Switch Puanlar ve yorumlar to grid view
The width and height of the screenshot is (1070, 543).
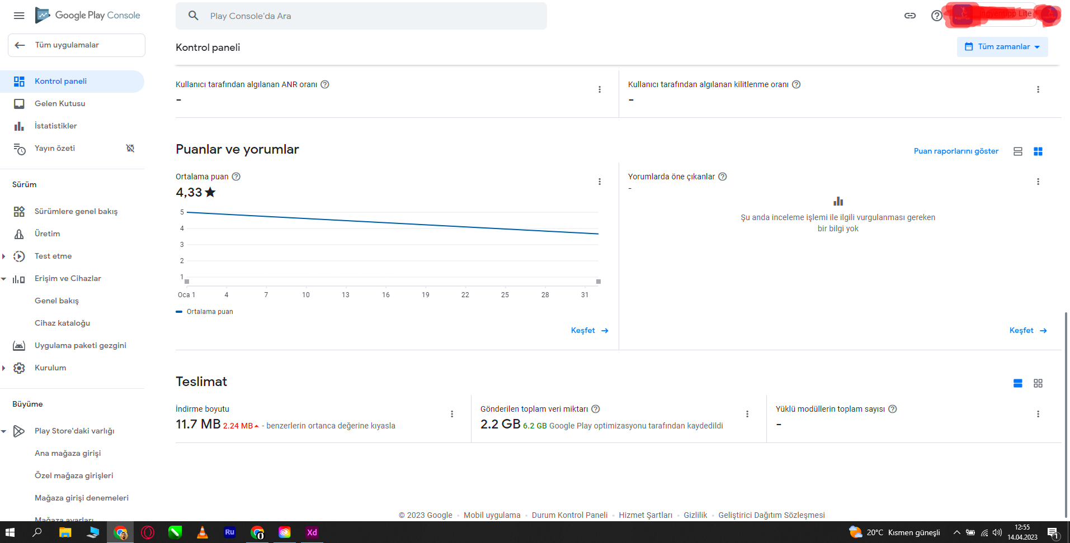coord(1038,151)
